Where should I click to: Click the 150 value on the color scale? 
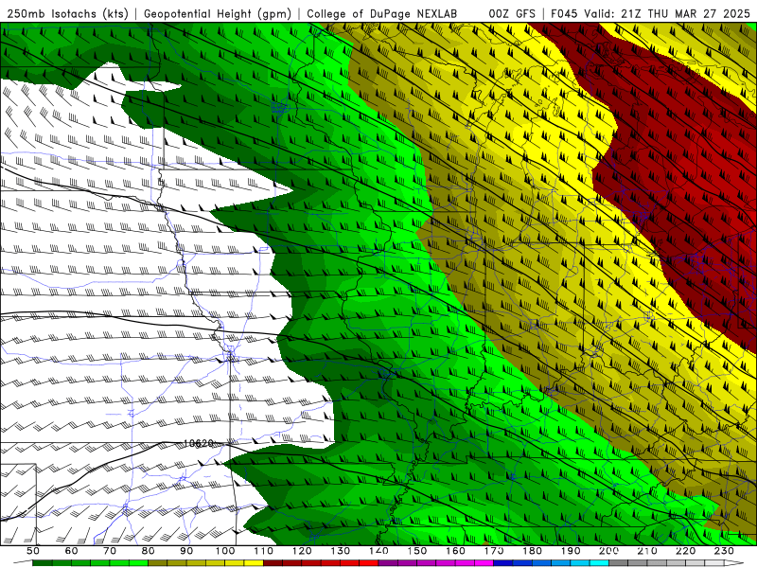pyautogui.click(x=417, y=551)
